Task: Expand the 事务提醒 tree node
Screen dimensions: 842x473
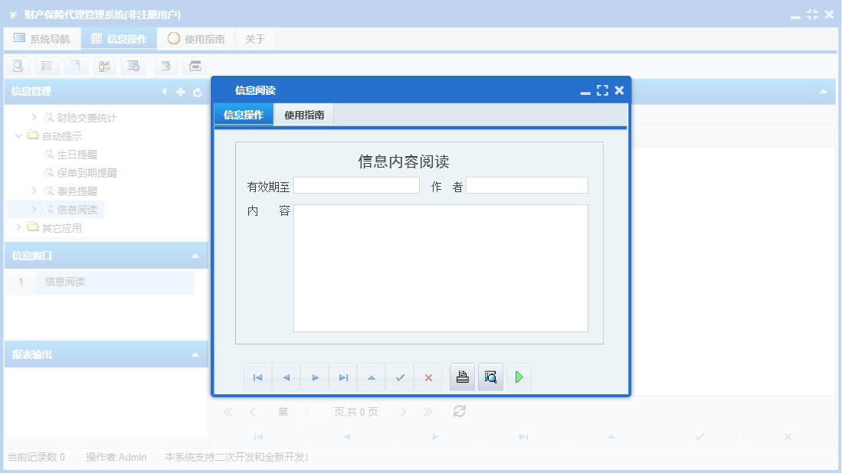Action: [35, 191]
